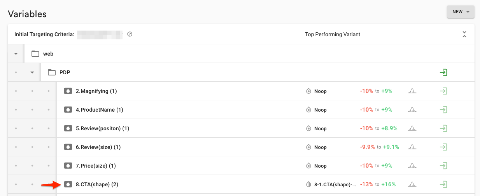
Task: Click enter icon on 4.ProductName row
Action: point(443,110)
